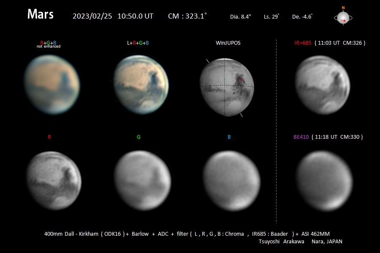Click the 'Ls. 29°' value
Viewport: 380px width, 253px height.
pos(271,16)
